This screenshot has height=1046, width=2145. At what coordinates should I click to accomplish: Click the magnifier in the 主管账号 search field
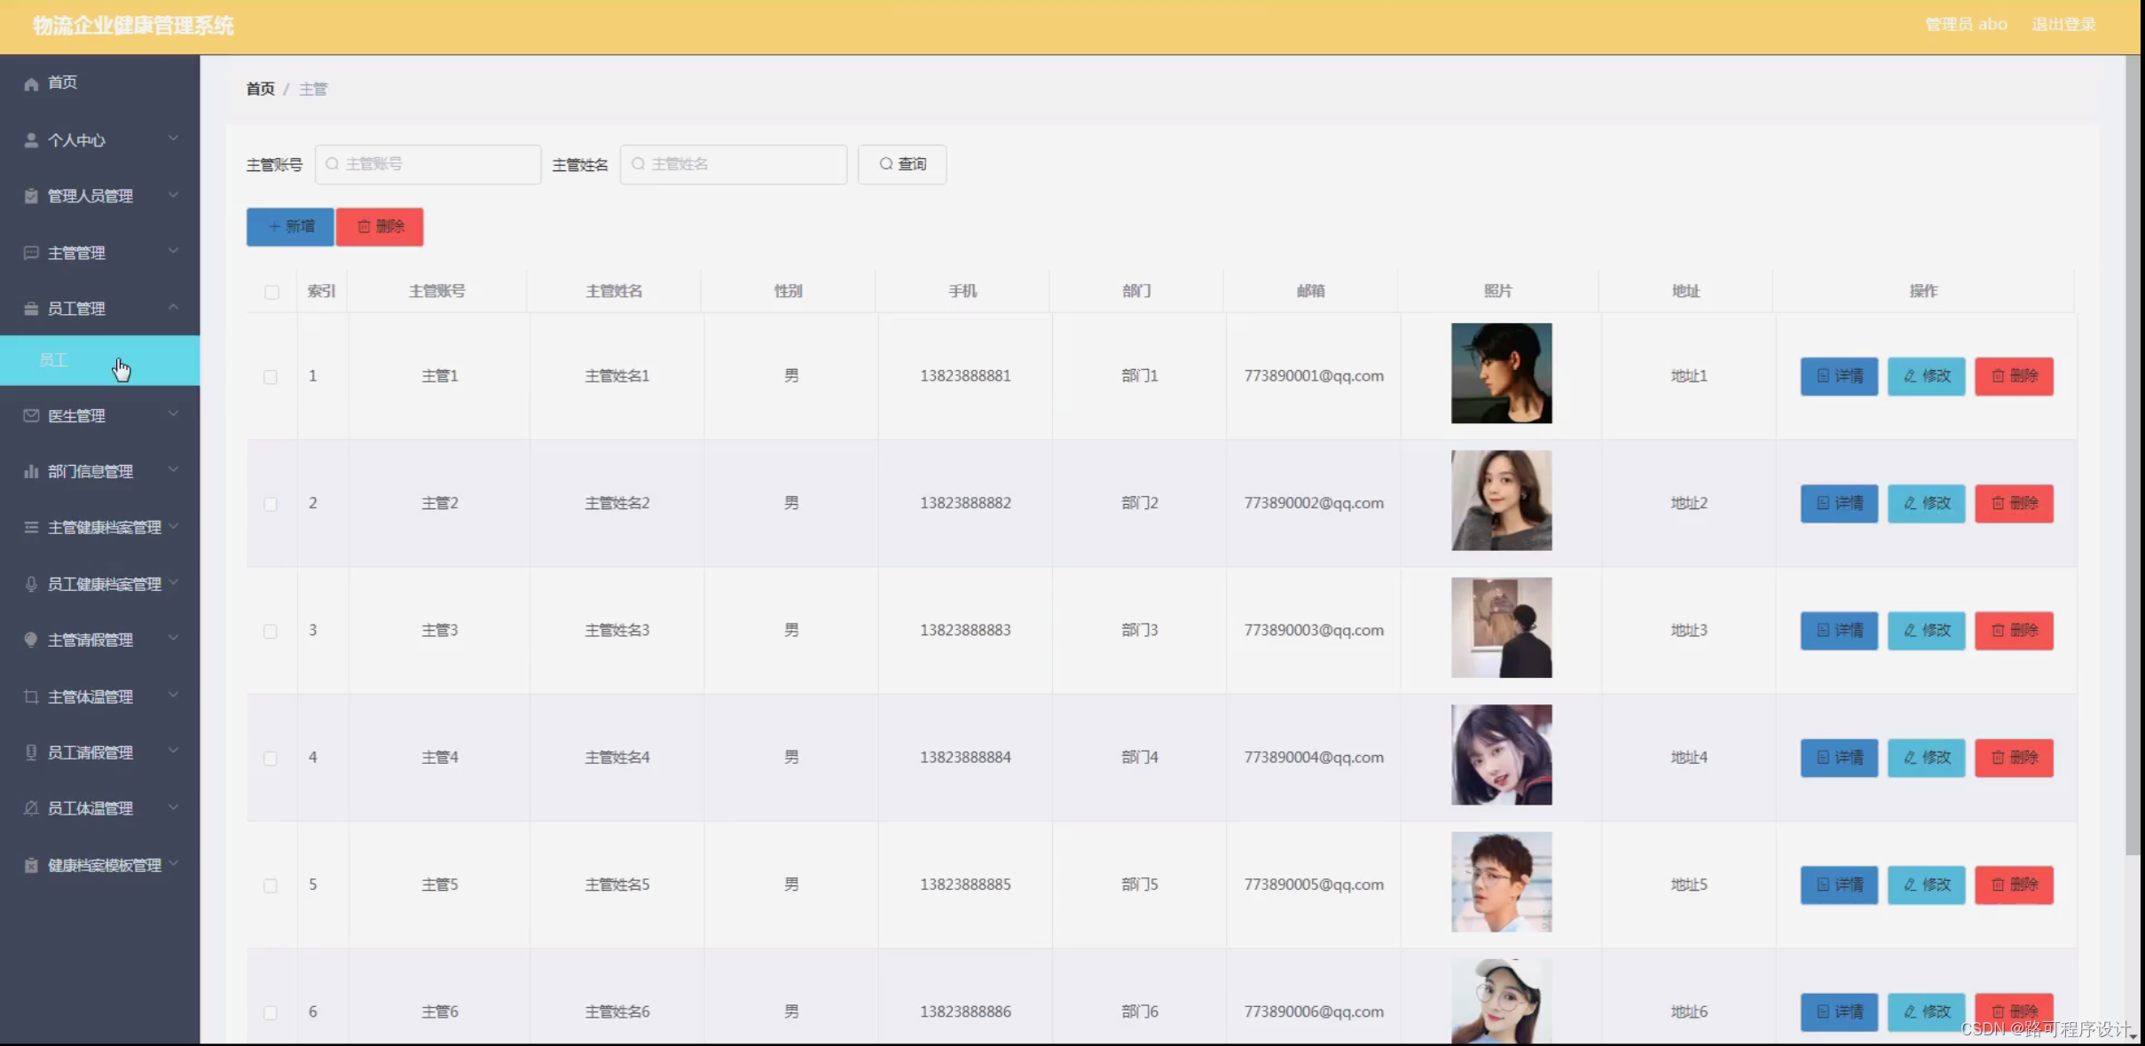(x=333, y=164)
